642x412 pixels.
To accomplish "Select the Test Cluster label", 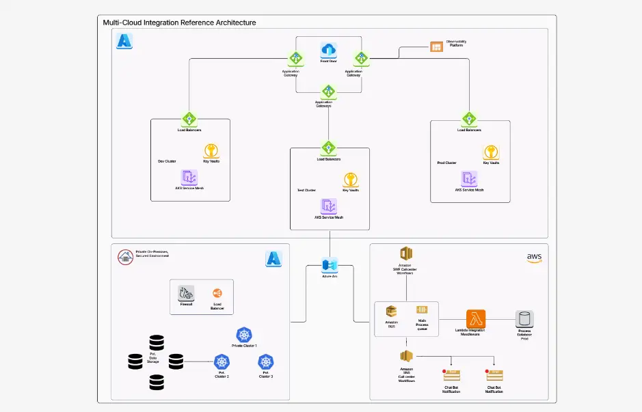I will click(x=306, y=190).
